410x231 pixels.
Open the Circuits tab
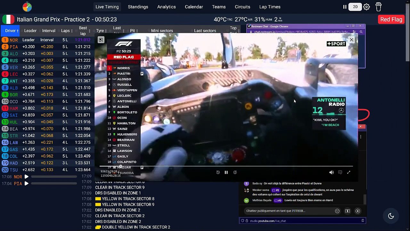tap(242, 7)
